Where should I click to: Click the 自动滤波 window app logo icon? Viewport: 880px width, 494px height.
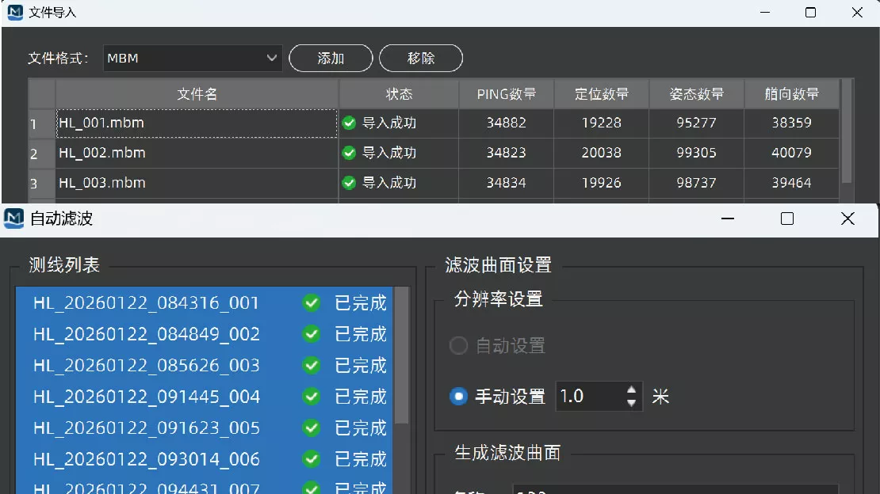pos(13,218)
